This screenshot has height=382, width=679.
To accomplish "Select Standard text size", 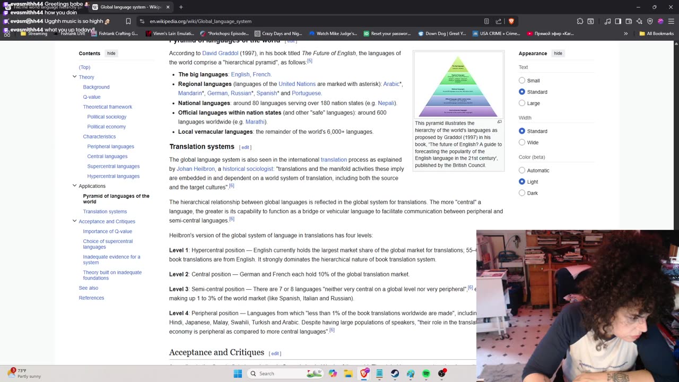I will pyautogui.click(x=522, y=92).
